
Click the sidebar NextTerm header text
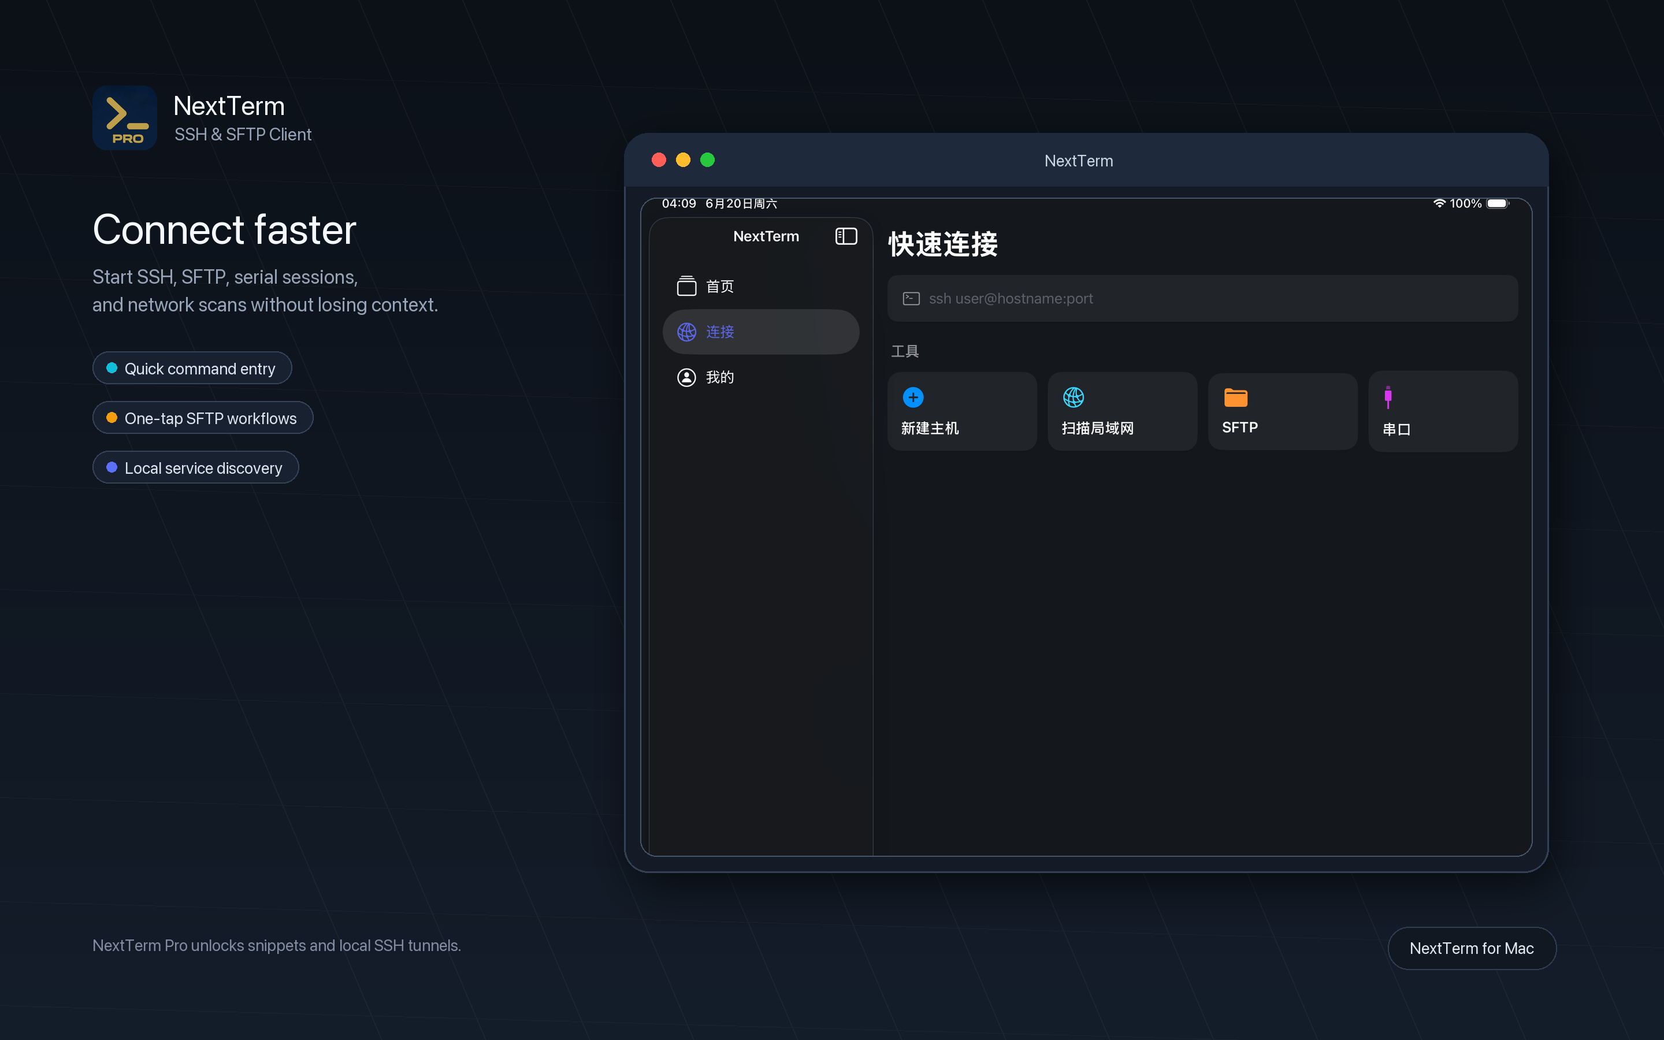(x=766, y=236)
